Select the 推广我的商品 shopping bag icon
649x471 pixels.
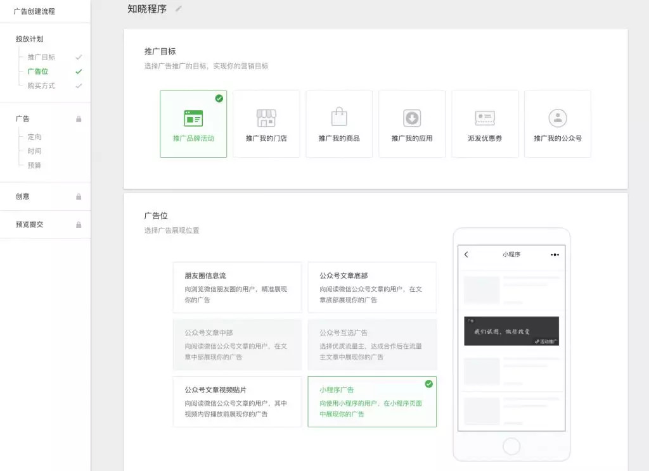339,117
